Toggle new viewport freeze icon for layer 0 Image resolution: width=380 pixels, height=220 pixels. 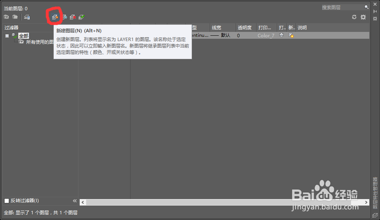click(x=291, y=35)
